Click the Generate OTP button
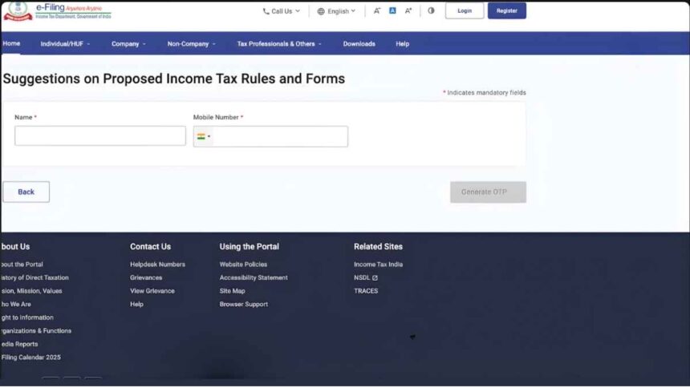The height and width of the screenshot is (388, 690). pyautogui.click(x=488, y=192)
